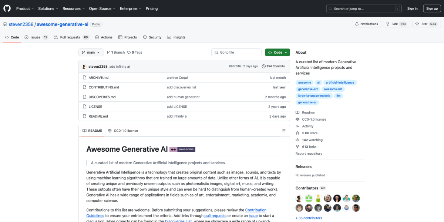Image resolution: width=444 pixels, height=222 pixels.
Task: Open the awesome-generative-ai repository link
Action: [63, 24]
